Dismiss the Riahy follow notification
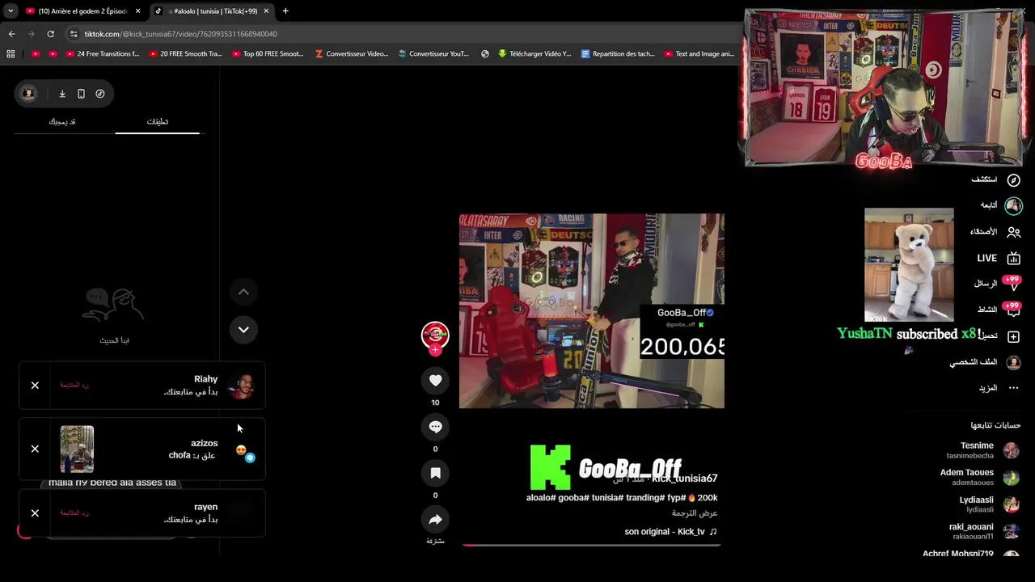Image resolution: width=1035 pixels, height=582 pixels. tap(35, 386)
